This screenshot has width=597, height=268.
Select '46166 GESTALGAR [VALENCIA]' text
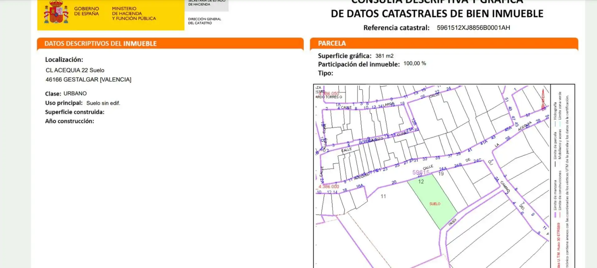[88, 80]
